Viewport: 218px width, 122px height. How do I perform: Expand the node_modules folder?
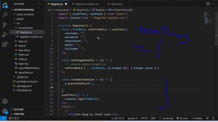pyautogui.click(x=27, y=14)
